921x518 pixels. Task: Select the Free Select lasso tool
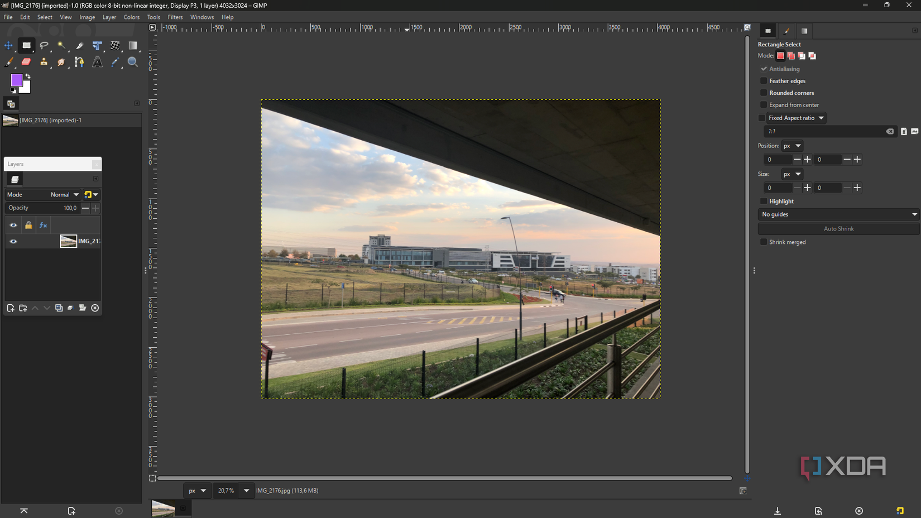tap(44, 46)
